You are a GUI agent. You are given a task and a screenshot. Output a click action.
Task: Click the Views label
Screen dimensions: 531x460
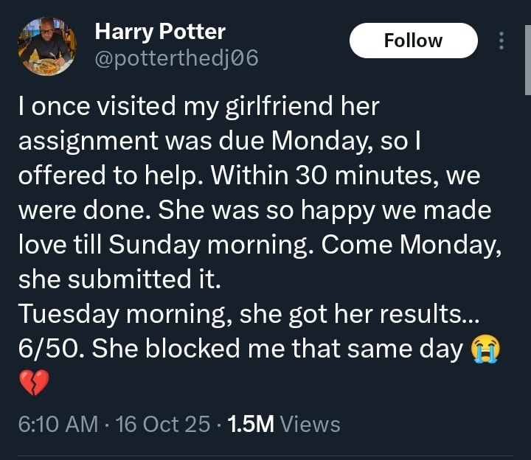310,424
